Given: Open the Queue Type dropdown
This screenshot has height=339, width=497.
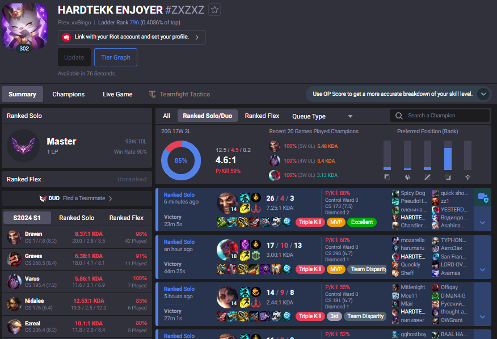Looking at the screenshot, I should [x=322, y=116].
